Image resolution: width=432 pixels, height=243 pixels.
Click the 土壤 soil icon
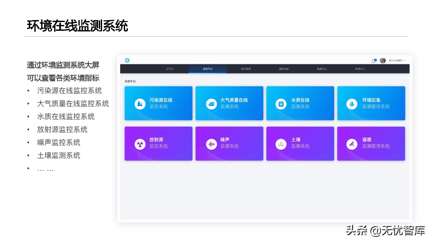(x=281, y=144)
